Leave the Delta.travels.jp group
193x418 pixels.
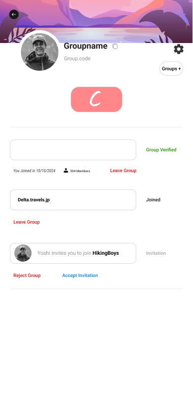tap(27, 222)
